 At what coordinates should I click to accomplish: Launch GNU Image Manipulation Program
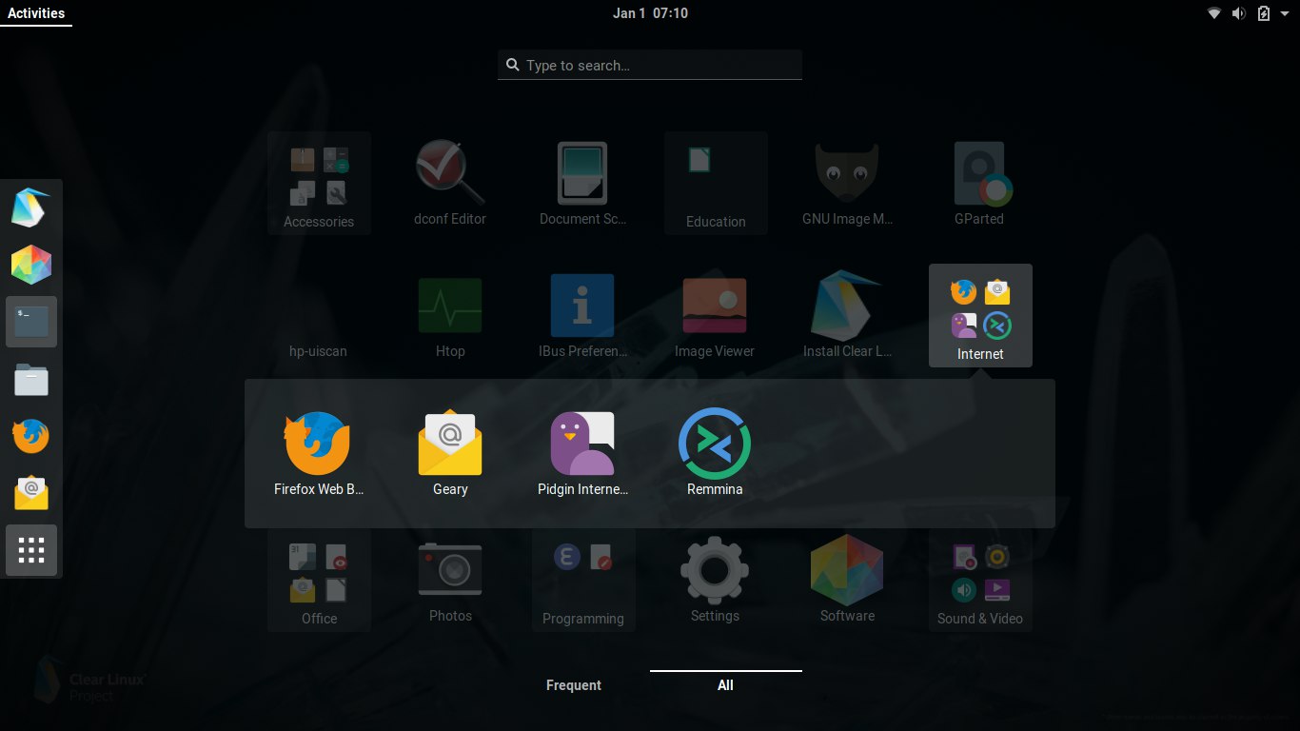point(847,183)
